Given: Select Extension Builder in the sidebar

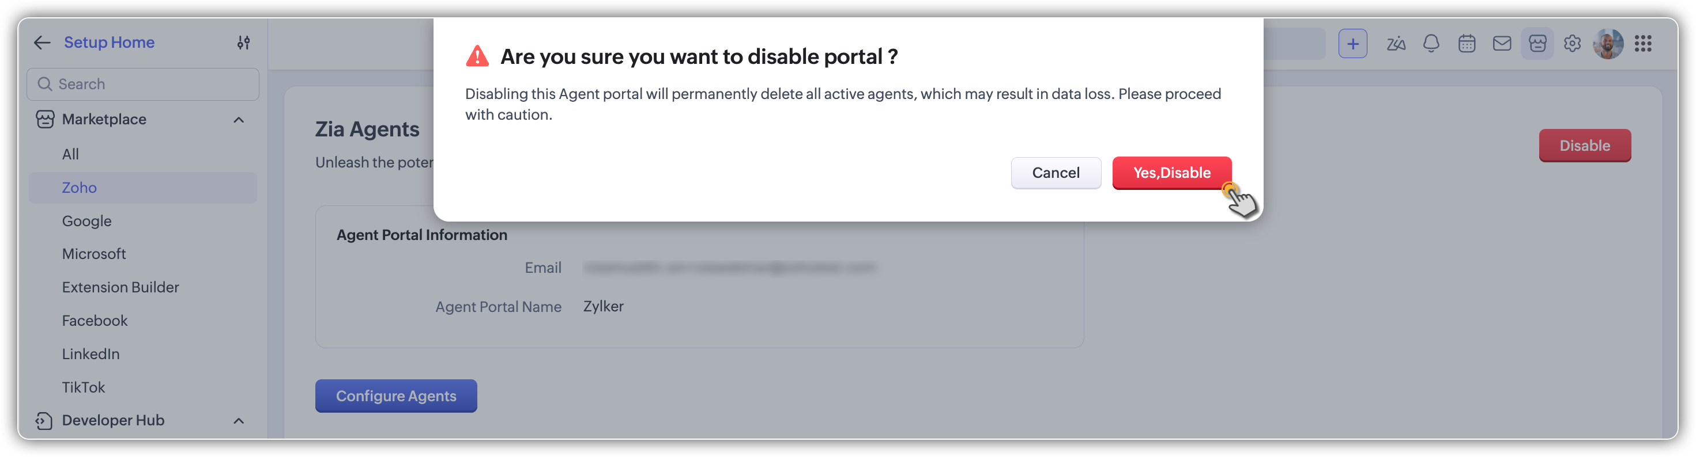Looking at the screenshot, I should pos(120,287).
